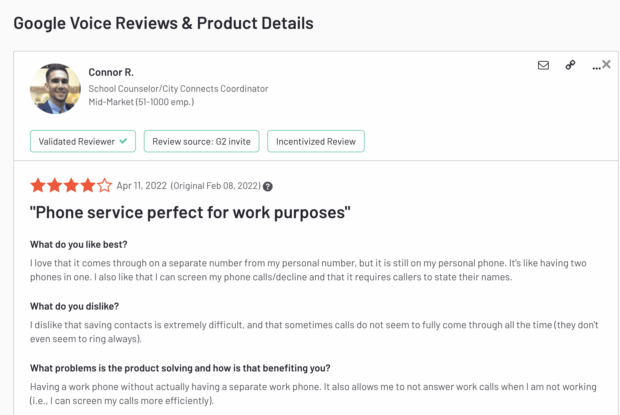This screenshot has height=415, width=620.
Task: Click the envelope email icon
Action: 543,65
